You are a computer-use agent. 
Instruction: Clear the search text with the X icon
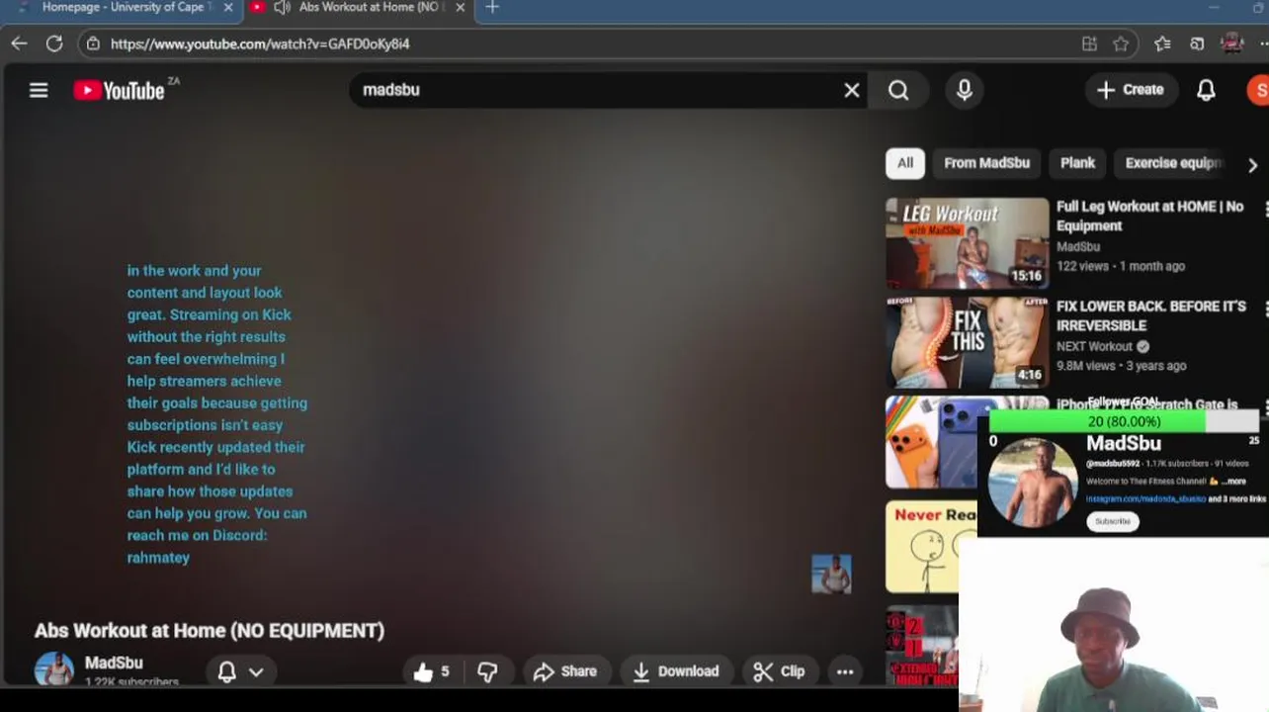point(852,90)
